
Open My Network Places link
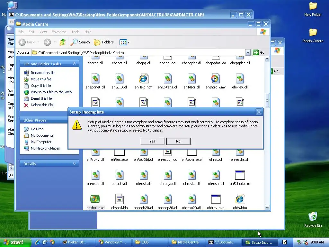tap(45, 148)
